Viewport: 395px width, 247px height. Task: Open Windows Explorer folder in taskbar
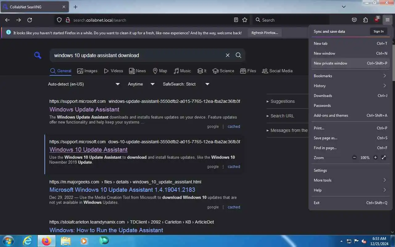65,241
